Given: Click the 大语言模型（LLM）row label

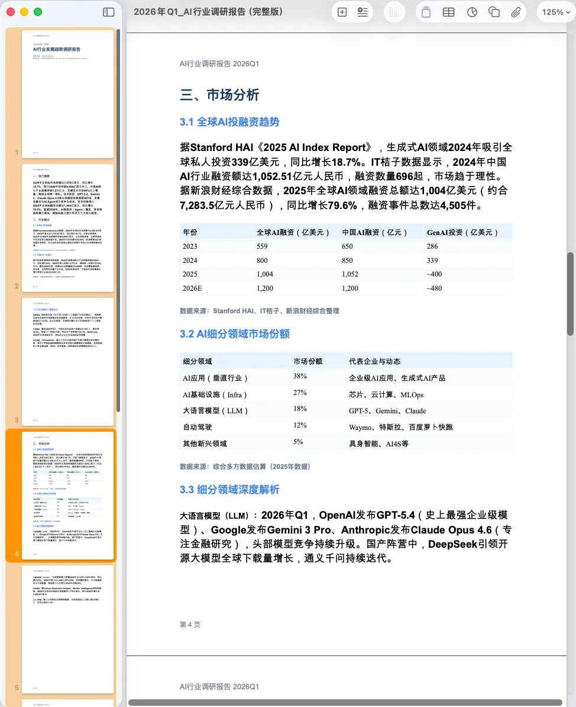Looking at the screenshot, I should (x=215, y=411).
